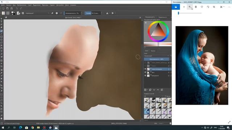232x130 pixels.
Task: Toggle preserve alpha in brush toolbar
Action: click(57, 13)
